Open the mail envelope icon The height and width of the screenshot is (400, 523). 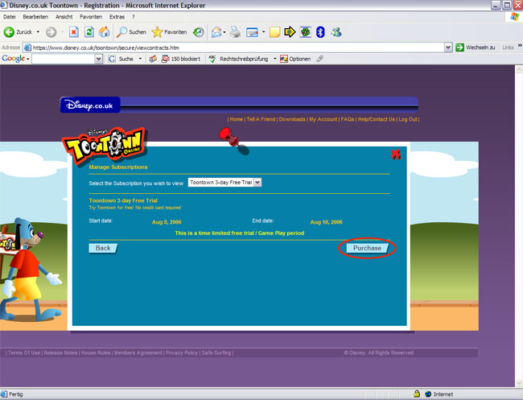tap(216, 32)
